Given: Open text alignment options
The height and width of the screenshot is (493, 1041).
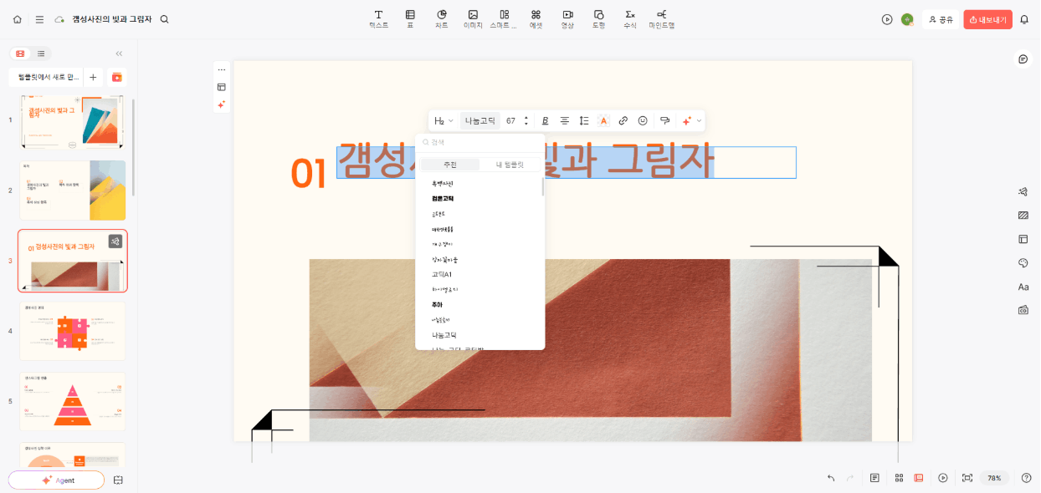Looking at the screenshot, I should (x=565, y=121).
